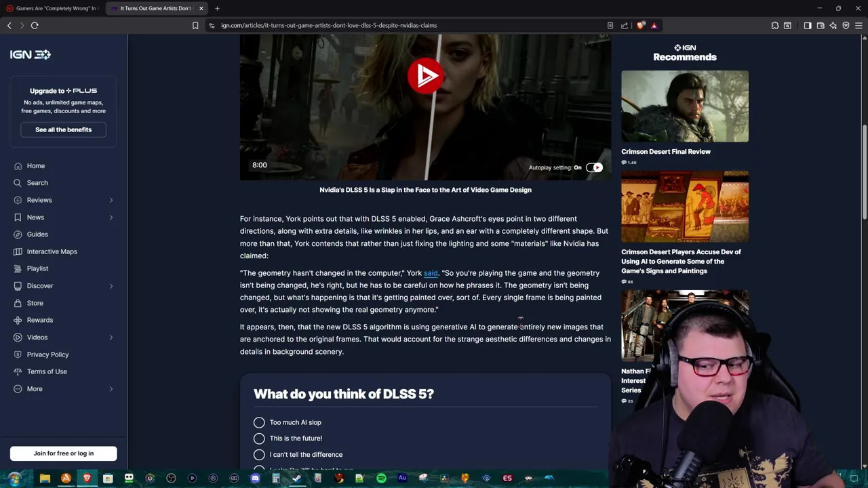
Task: Open 'Crimson Desert Final Review' headline
Action: click(666, 152)
